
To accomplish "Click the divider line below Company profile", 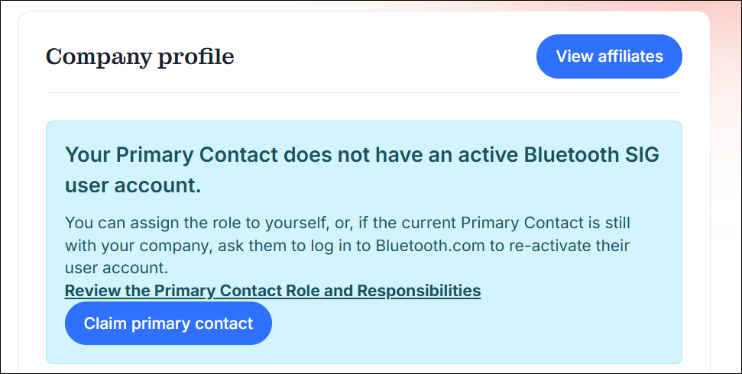I will click(x=364, y=93).
